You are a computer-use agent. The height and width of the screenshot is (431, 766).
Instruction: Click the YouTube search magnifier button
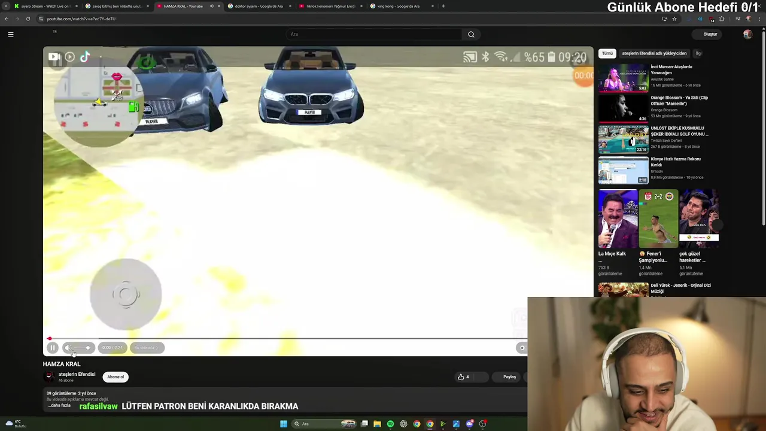(x=471, y=34)
